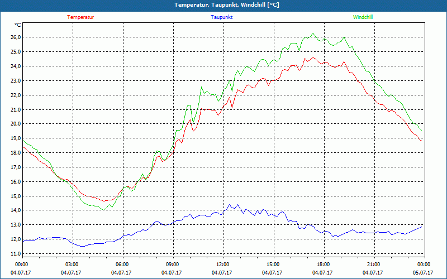447x279 pixels.
Task: Click the '18,0' y-axis value
Action: tap(16, 153)
